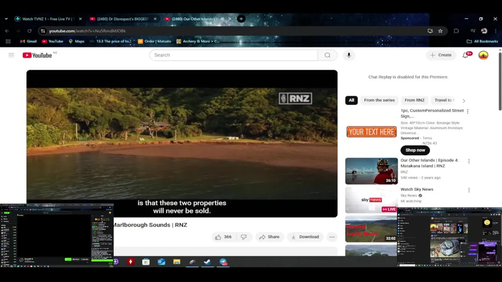Open options for the sponsored Temu ad

coord(468,111)
